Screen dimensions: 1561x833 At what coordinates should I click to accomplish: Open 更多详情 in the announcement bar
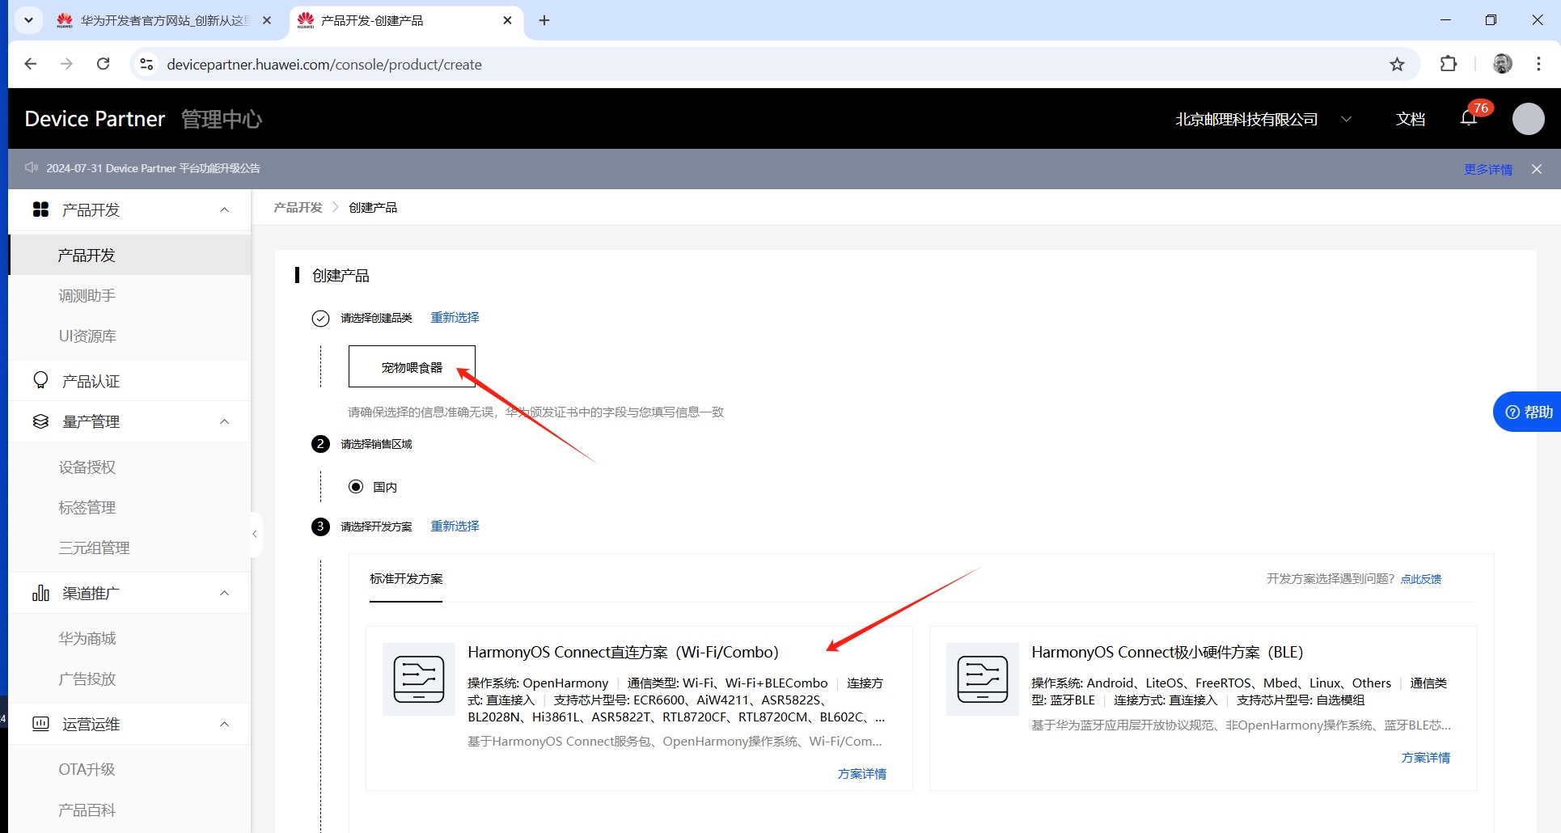click(1487, 169)
